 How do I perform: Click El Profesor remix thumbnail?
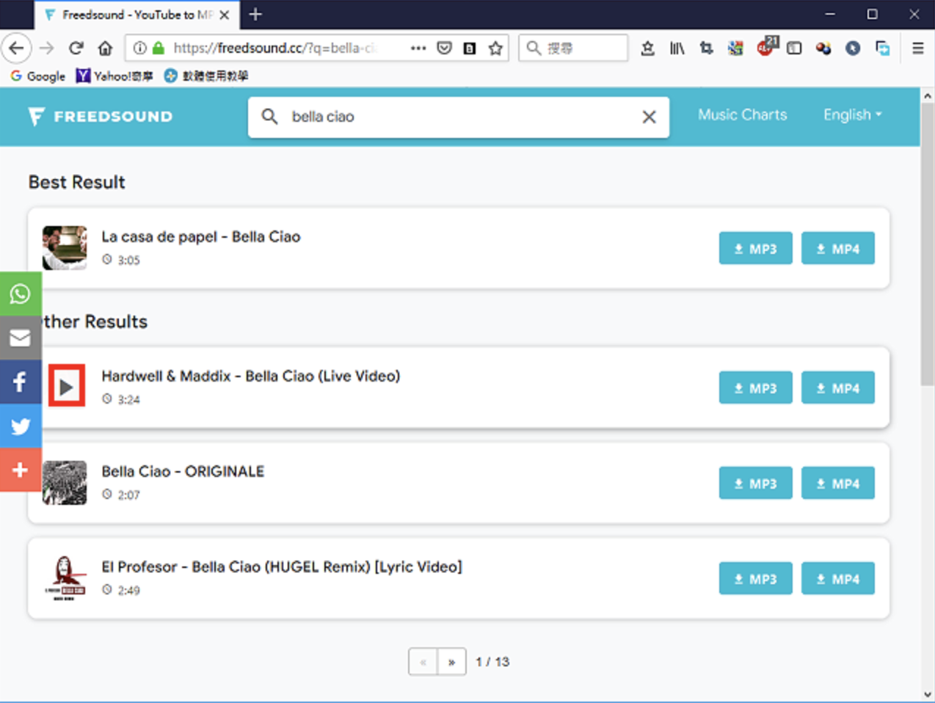pos(65,578)
